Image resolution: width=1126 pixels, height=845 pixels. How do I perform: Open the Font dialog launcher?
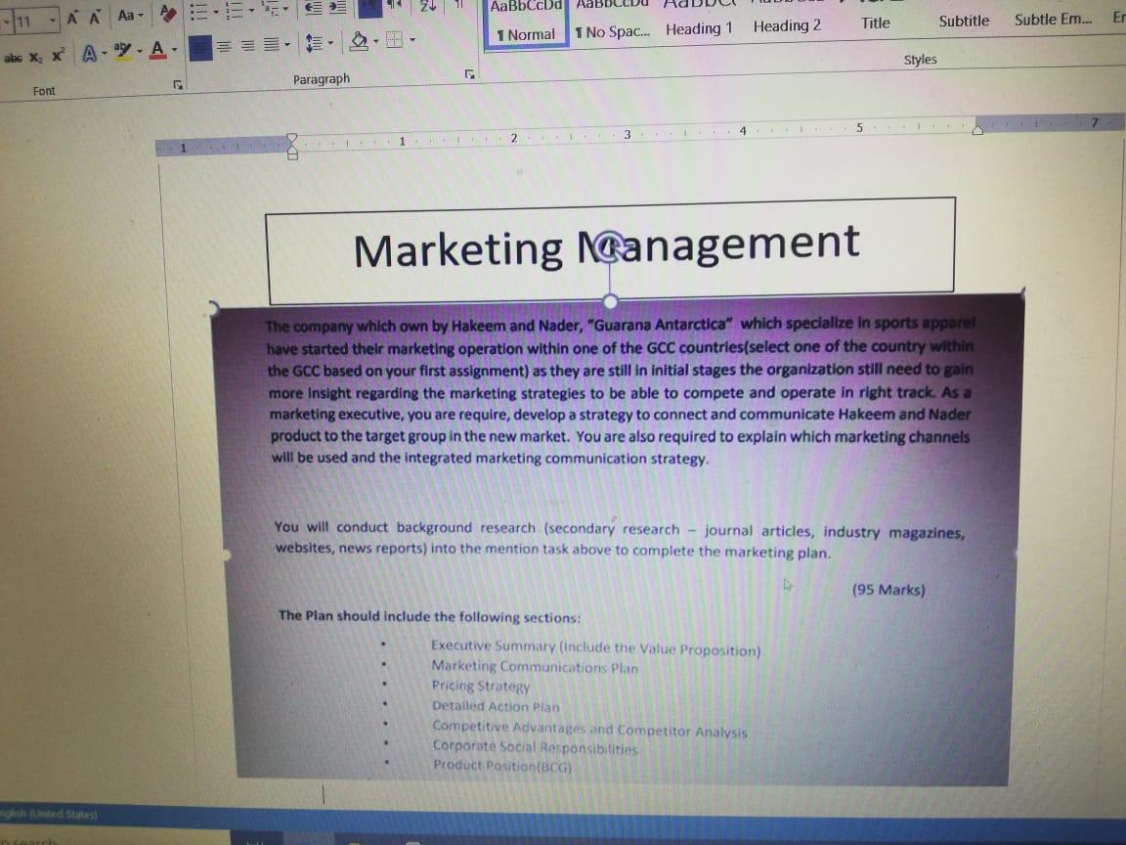177,85
